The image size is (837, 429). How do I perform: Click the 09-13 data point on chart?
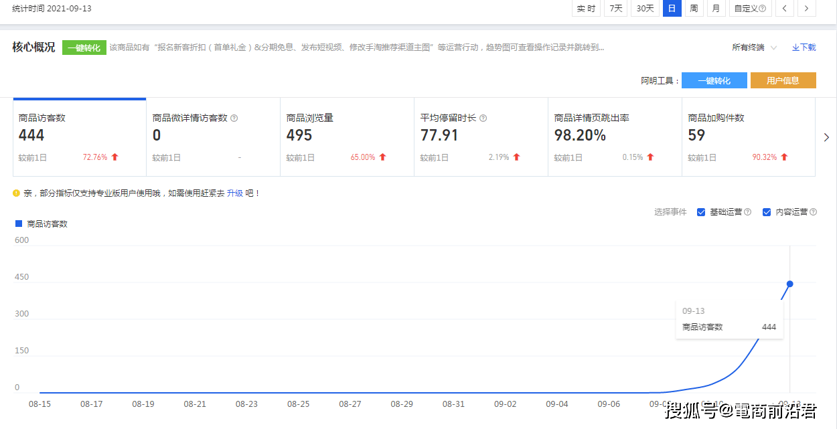pyautogui.click(x=790, y=284)
